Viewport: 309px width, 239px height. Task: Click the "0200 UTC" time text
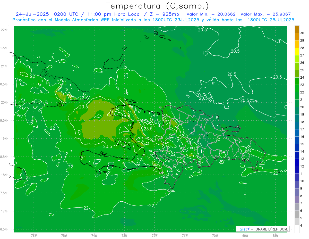click(x=66, y=14)
